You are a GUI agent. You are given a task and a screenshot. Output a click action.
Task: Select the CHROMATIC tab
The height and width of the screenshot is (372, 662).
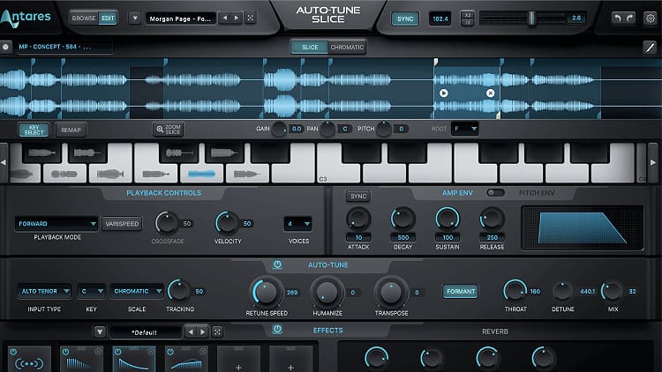(x=347, y=48)
